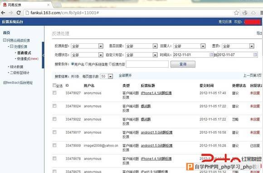Screen dimensions: 263x173
Task: Click the 旧feedback后台地址 link
Action: pyautogui.click(x=18, y=83)
